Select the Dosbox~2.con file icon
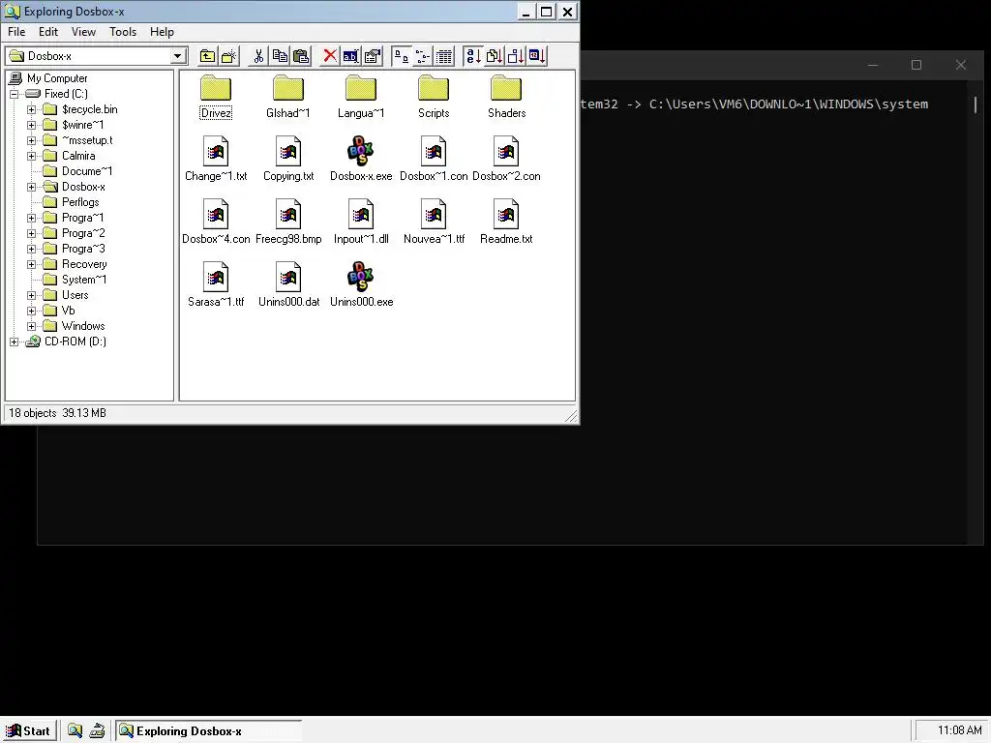This screenshot has width=991, height=743. (x=506, y=160)
